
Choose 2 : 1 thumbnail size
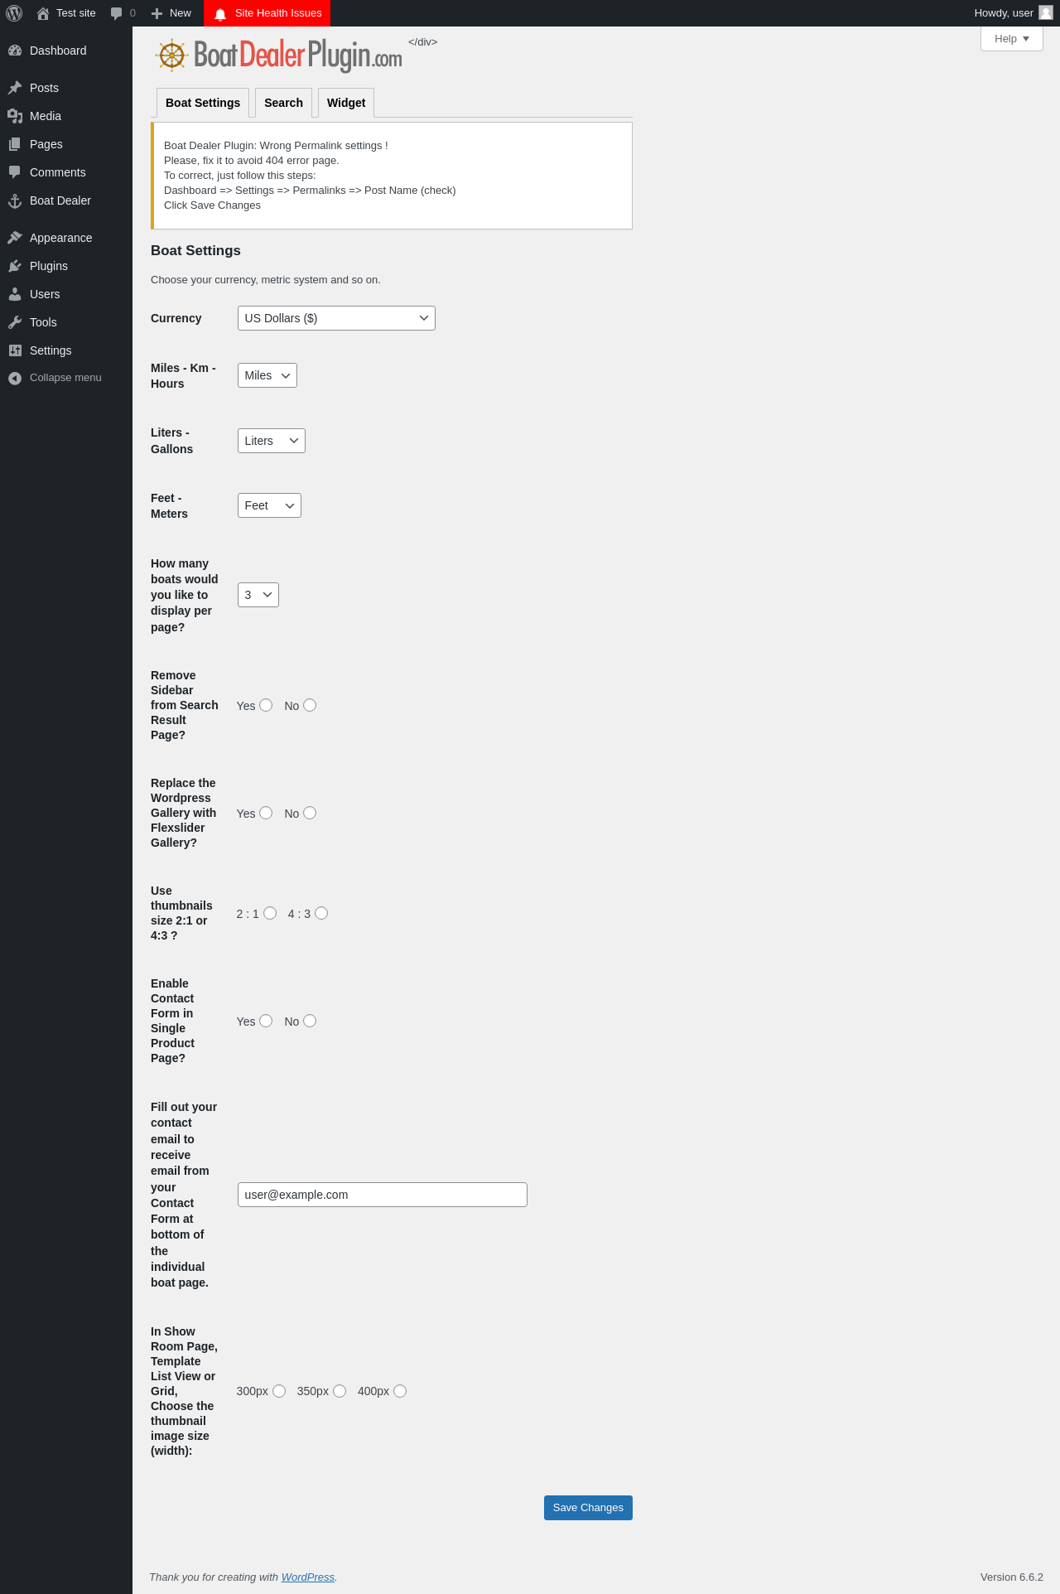click(x=270, y=913)
